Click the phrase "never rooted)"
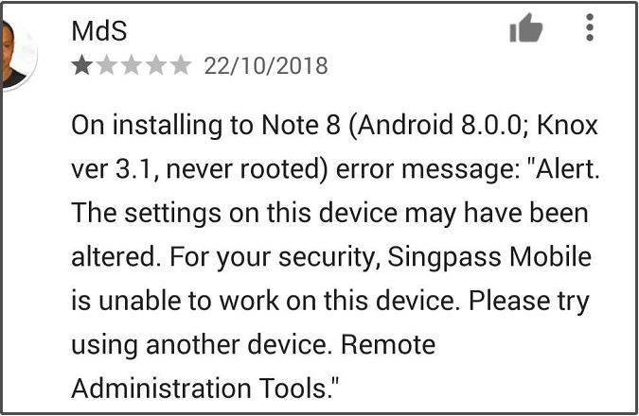Screen dimensions: 639x416 (247, 169)
